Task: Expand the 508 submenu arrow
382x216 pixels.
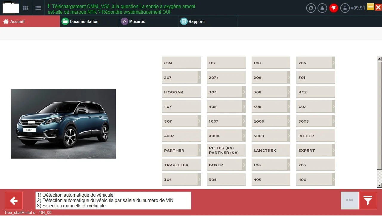Action: [289, 107]
